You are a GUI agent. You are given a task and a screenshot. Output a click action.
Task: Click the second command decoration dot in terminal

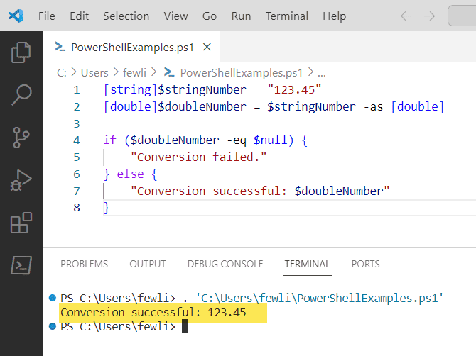pos(53,326)
